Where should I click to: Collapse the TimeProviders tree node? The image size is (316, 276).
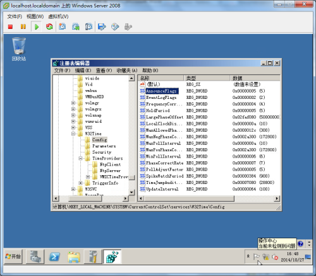pos(80,158)
